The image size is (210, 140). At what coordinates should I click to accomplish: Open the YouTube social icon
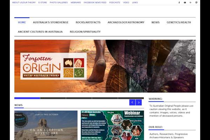pos(185,2)
